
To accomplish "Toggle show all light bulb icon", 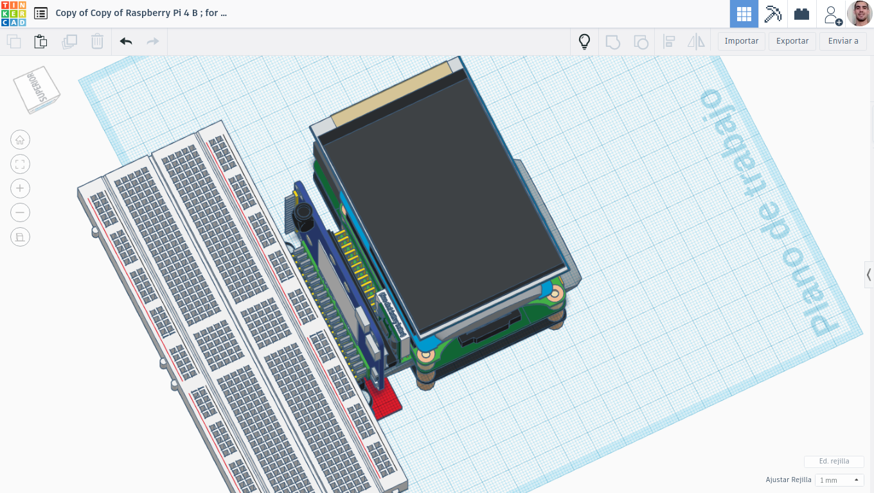I will coord(584,42).
